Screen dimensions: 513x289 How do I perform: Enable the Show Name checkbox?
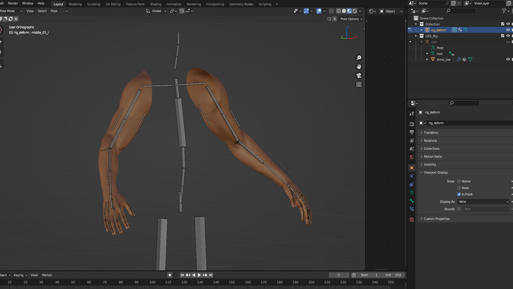pyautogui.click(x=459, y=181)
